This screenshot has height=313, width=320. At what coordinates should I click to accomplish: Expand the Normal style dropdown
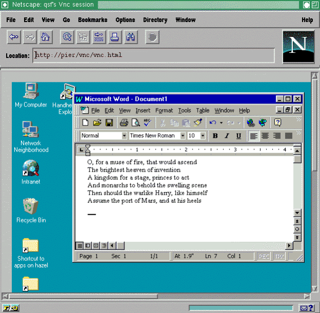tap(124, 136)
